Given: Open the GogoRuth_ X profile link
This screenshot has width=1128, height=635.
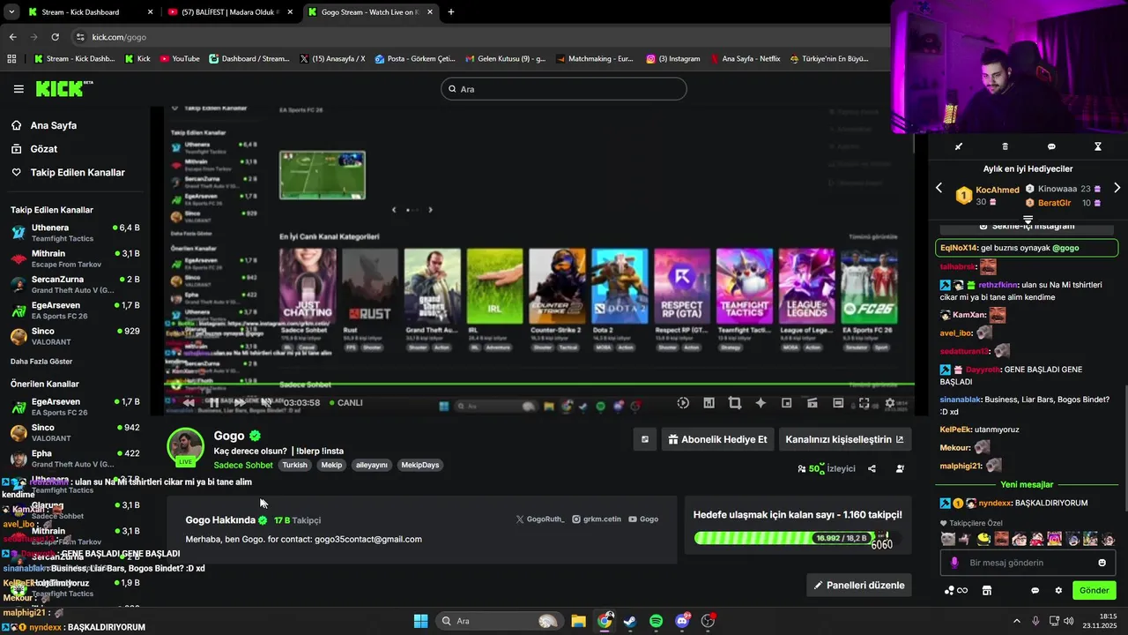Looking at the screenshot, I should click(539, 519).
